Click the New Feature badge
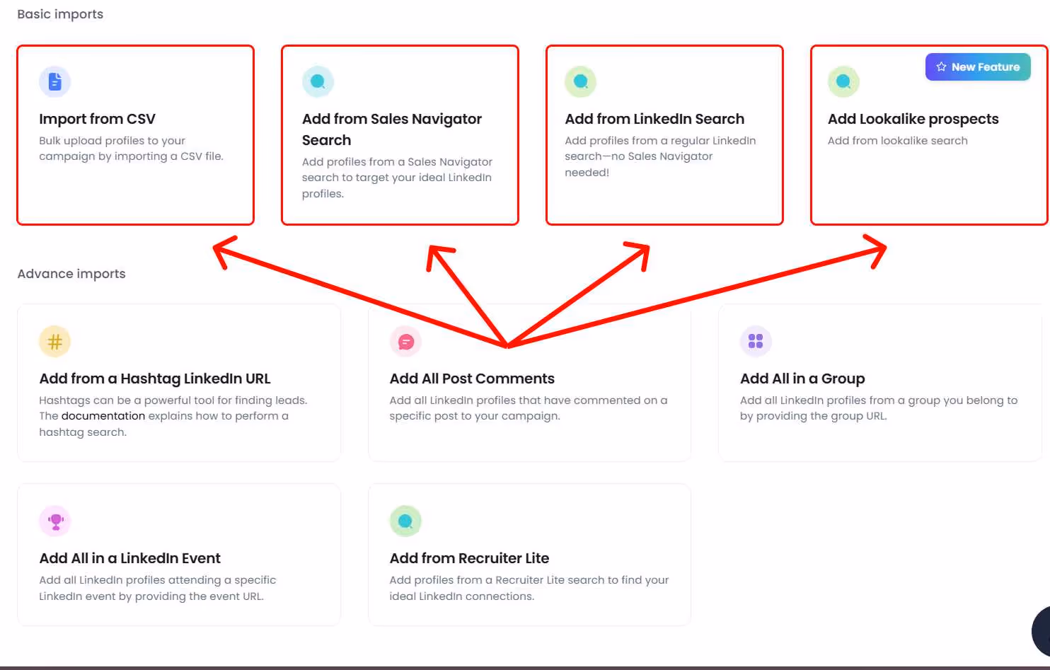Screen dimensions: 1050x670 [x=977, y=67]
